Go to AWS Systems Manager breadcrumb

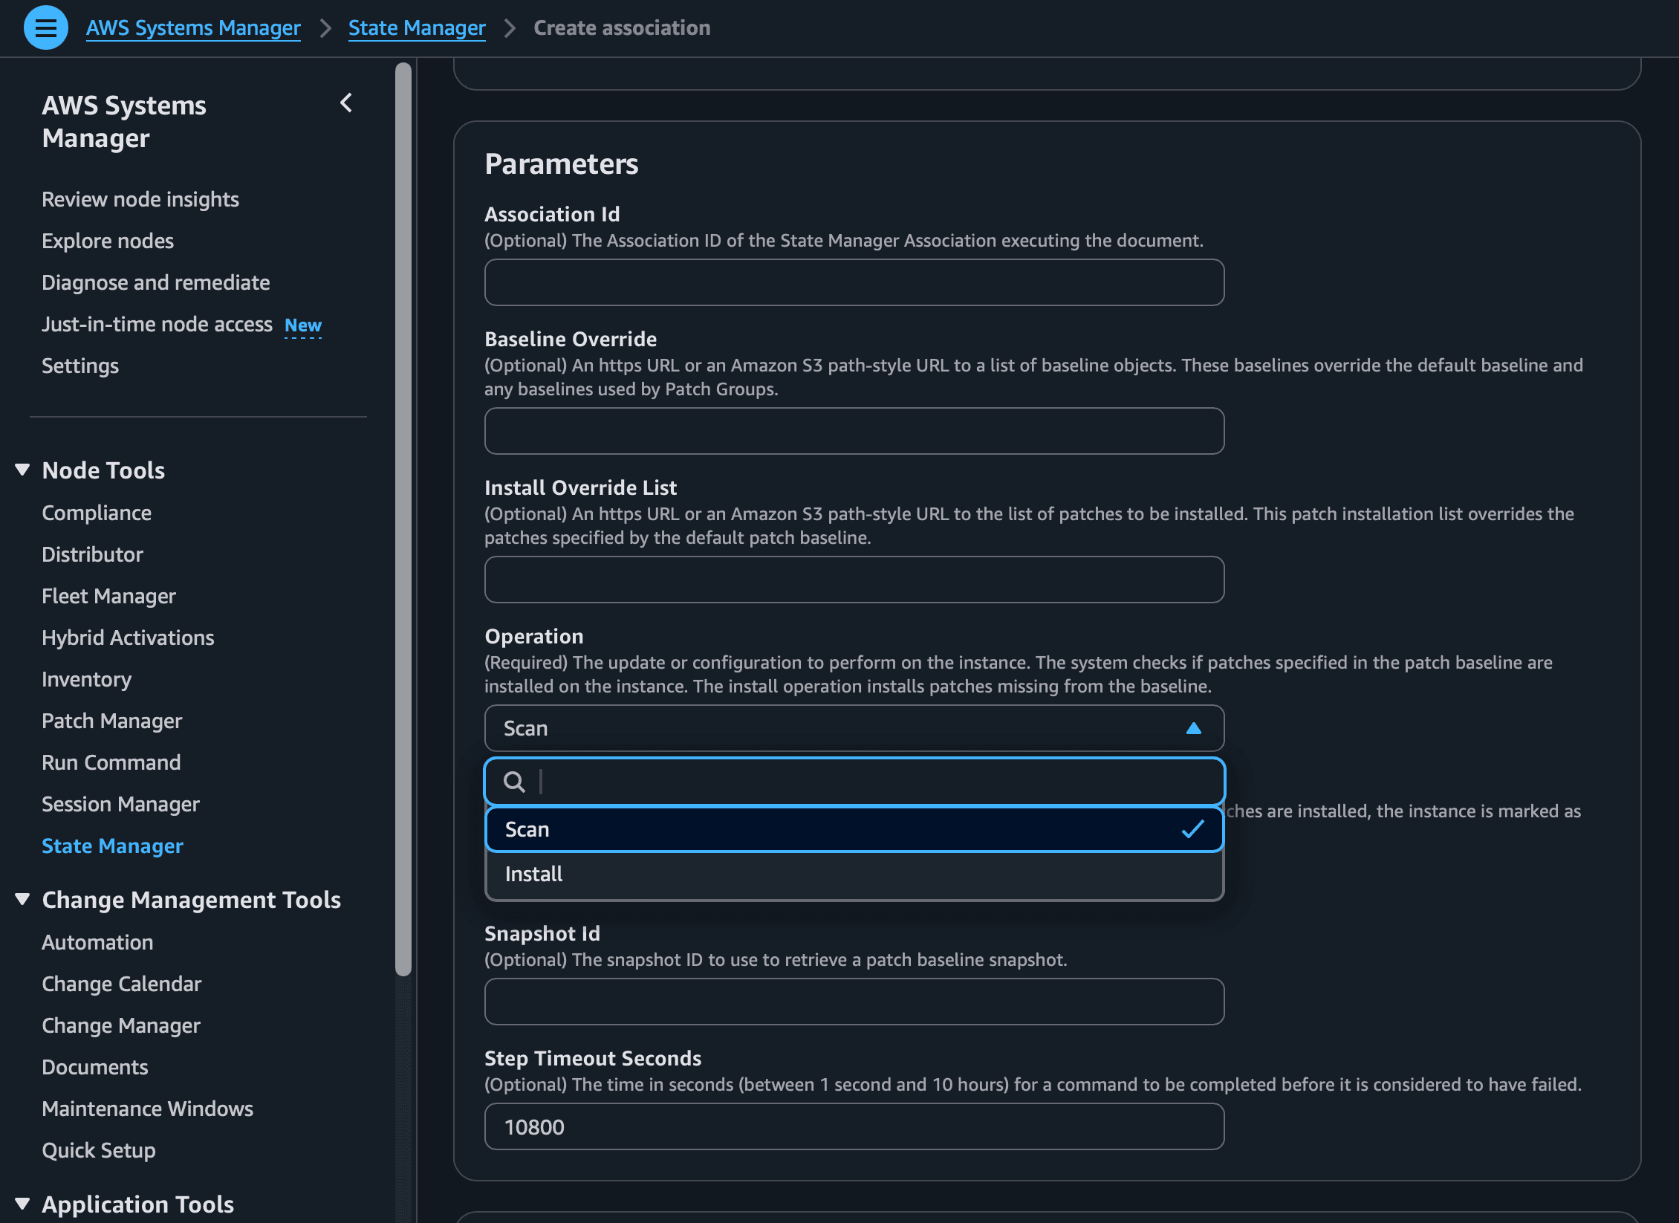coord(193,28)
